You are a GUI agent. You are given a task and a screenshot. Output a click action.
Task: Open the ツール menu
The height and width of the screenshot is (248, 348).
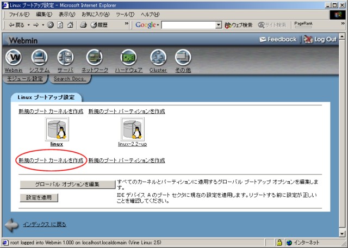point(125,15)
